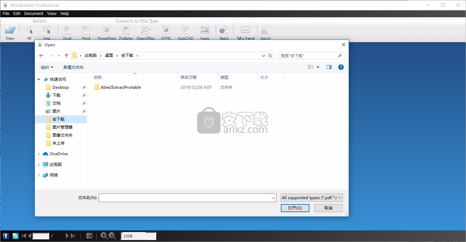The width and height of the screenshot is (466, 242).
Task: Select 图像文件夹 in sidebar
Action: (x=62, y=135)
